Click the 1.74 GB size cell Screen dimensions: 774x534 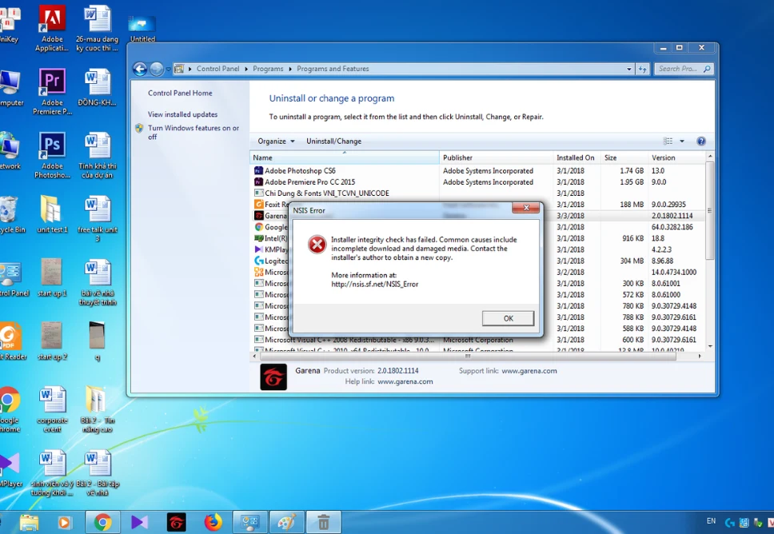[632, 171]
